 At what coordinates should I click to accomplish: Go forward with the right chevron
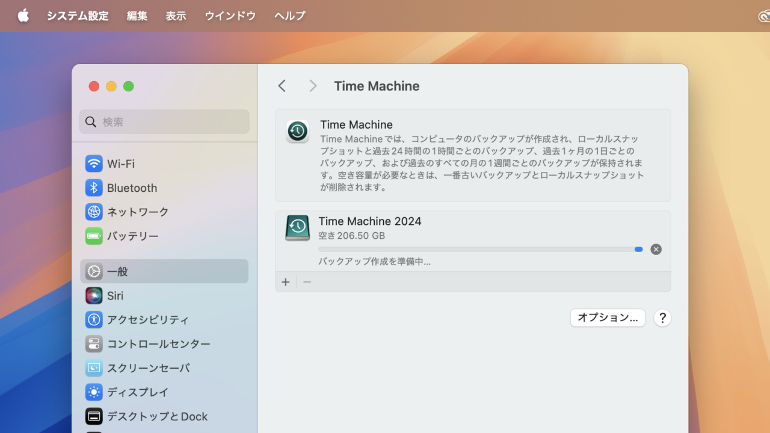click(x=312, y=86)
